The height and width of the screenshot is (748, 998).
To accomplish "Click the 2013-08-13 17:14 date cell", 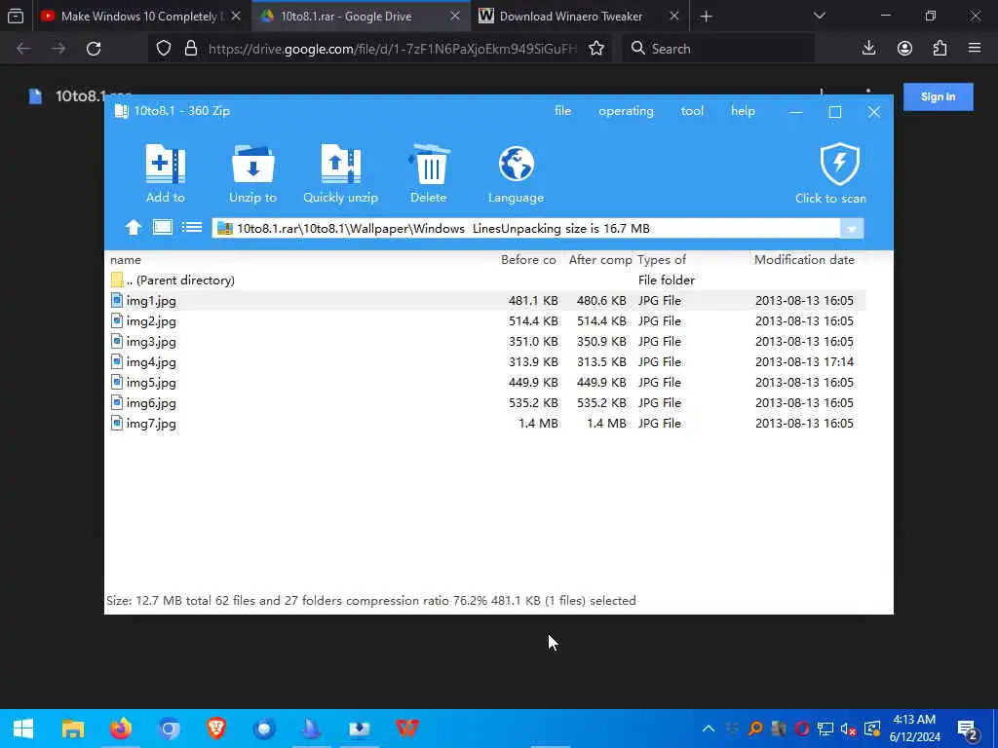I will pyautogui.click(x=804, y=361).
